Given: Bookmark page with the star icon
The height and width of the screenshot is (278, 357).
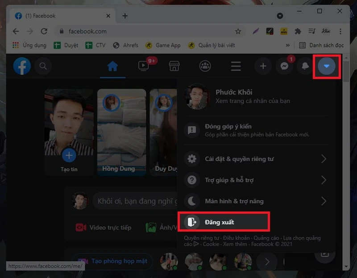Looking at the screenshot, I should [238, 31].
